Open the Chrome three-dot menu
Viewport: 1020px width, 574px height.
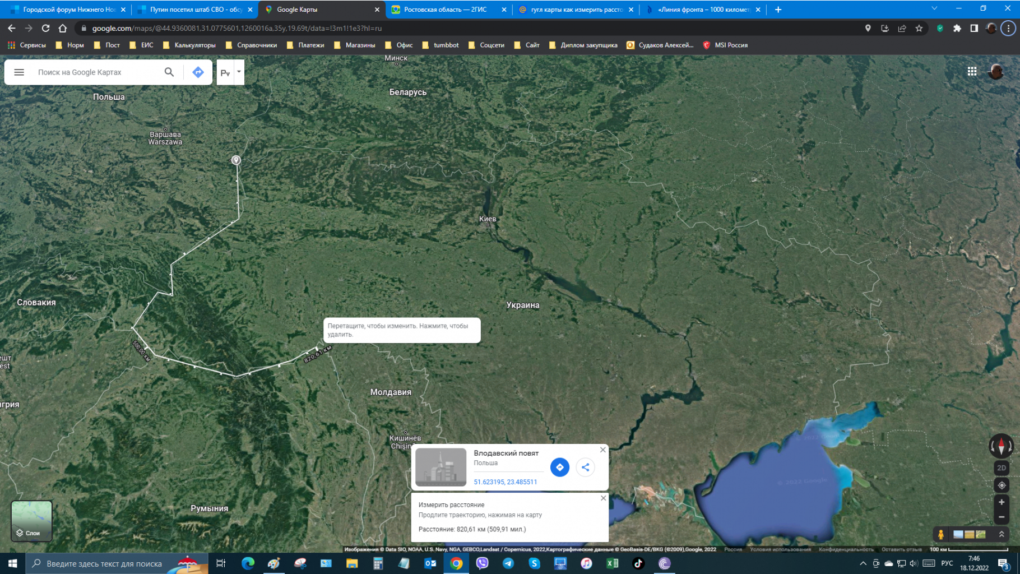click(x=1008, y=28)
